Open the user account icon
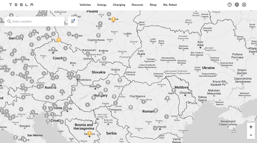 tap(244, 5)
